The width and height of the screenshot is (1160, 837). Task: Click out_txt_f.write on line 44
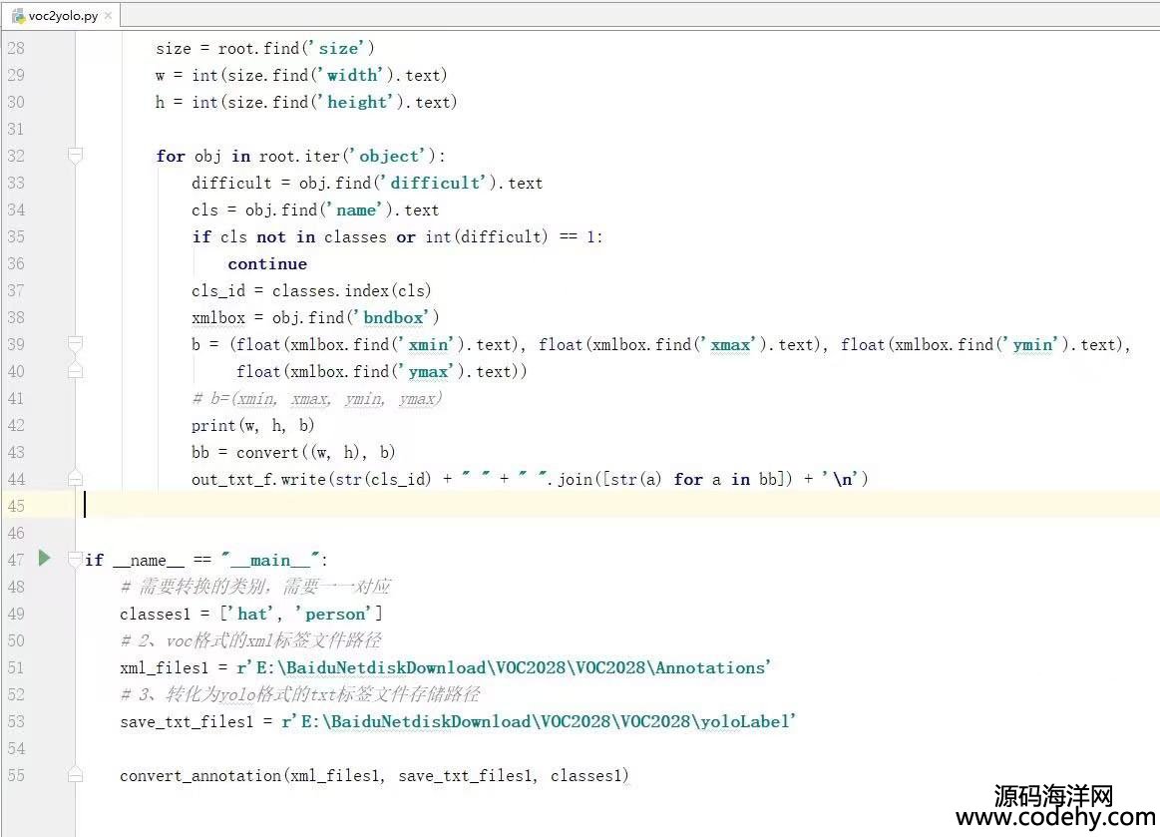point(258,479)
